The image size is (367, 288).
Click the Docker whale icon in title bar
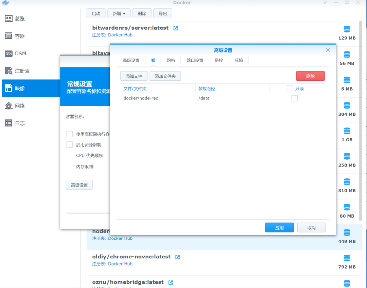6,3
